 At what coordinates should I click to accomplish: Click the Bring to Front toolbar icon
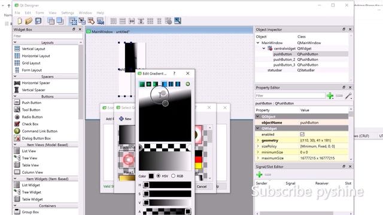click(60, 21)
